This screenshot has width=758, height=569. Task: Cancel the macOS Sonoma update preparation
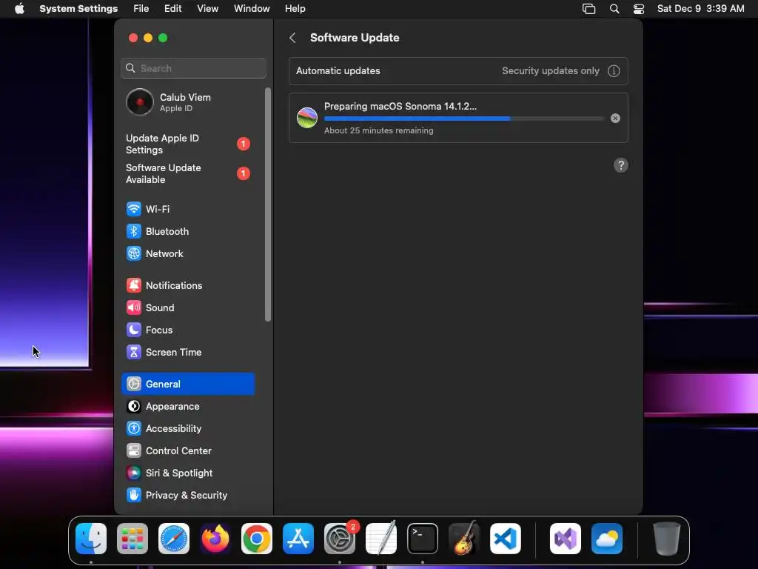click(x=615, y=118)
